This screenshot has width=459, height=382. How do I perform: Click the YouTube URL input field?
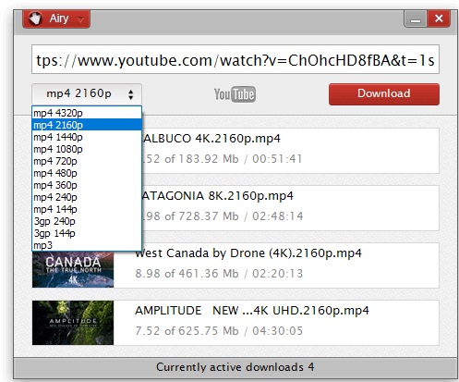[236, 59]
